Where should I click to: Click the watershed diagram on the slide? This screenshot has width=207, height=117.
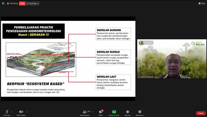click(41, 60)
